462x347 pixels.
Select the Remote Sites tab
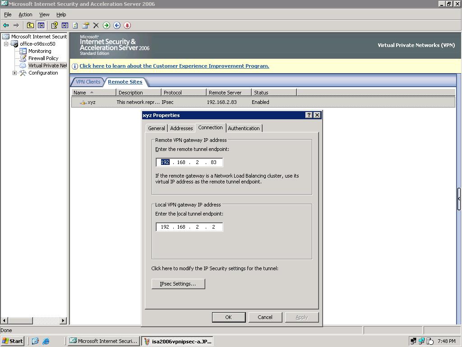[x=125, y=82]
